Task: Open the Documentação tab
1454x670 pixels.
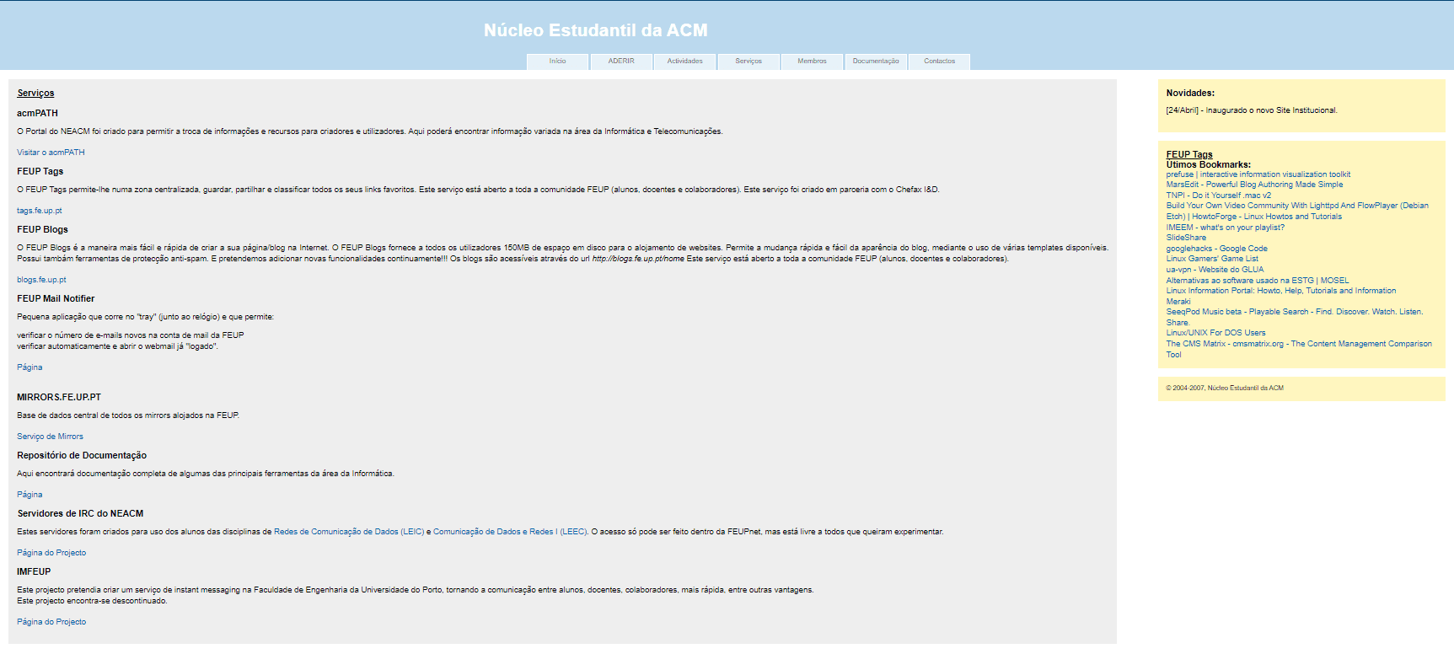Action: [x=875, y=62]
